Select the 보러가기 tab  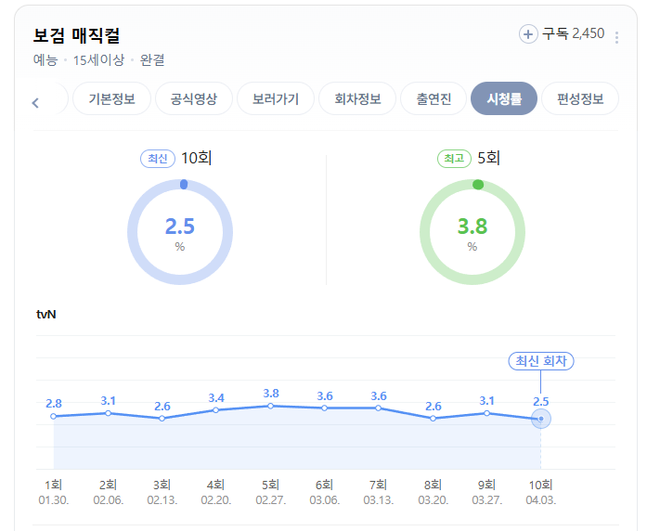pos(276,99)
